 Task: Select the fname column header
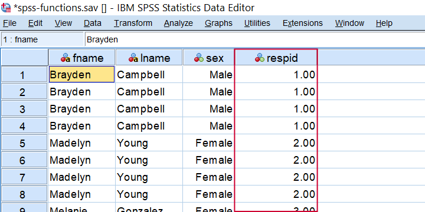81,57
